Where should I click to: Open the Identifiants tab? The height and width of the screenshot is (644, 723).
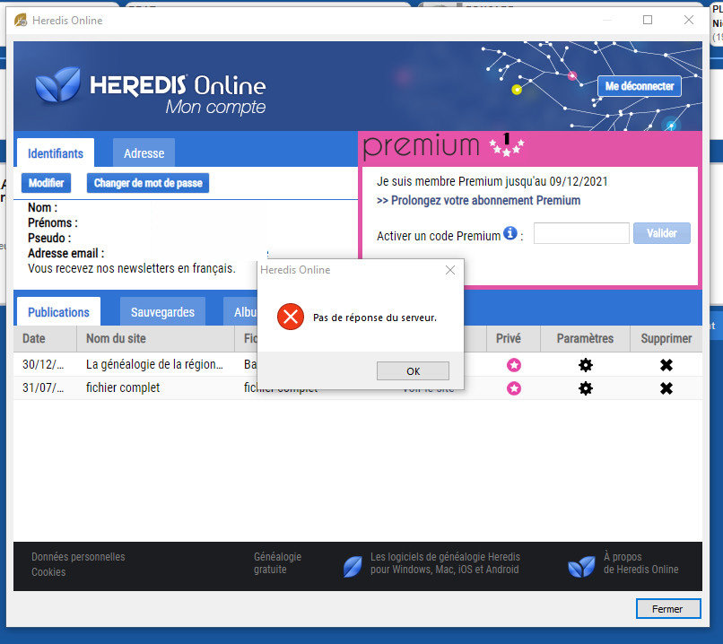[56, 153]
